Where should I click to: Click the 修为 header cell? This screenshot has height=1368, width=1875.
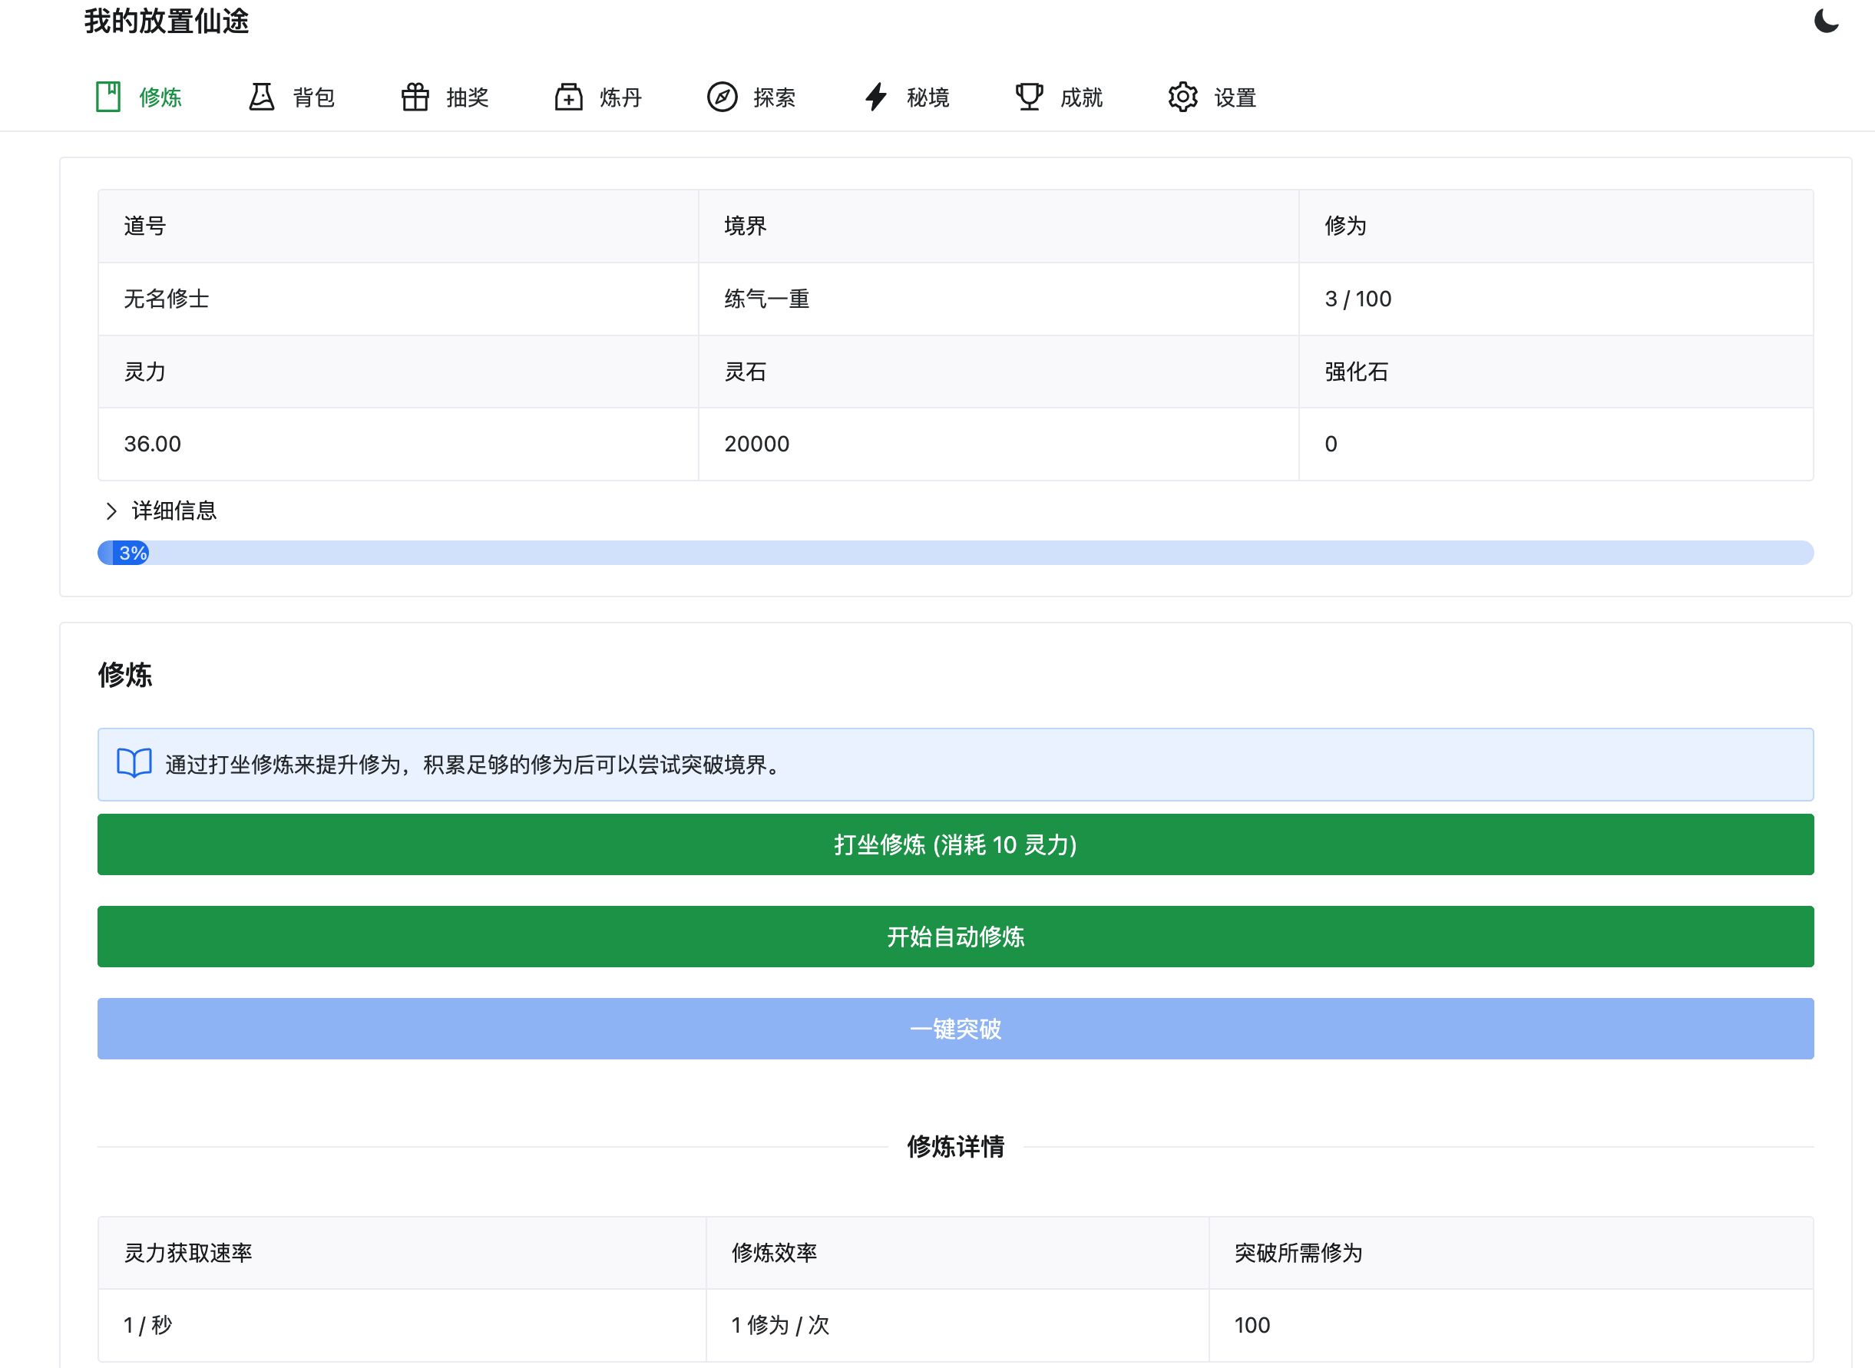coord(1556,226)
